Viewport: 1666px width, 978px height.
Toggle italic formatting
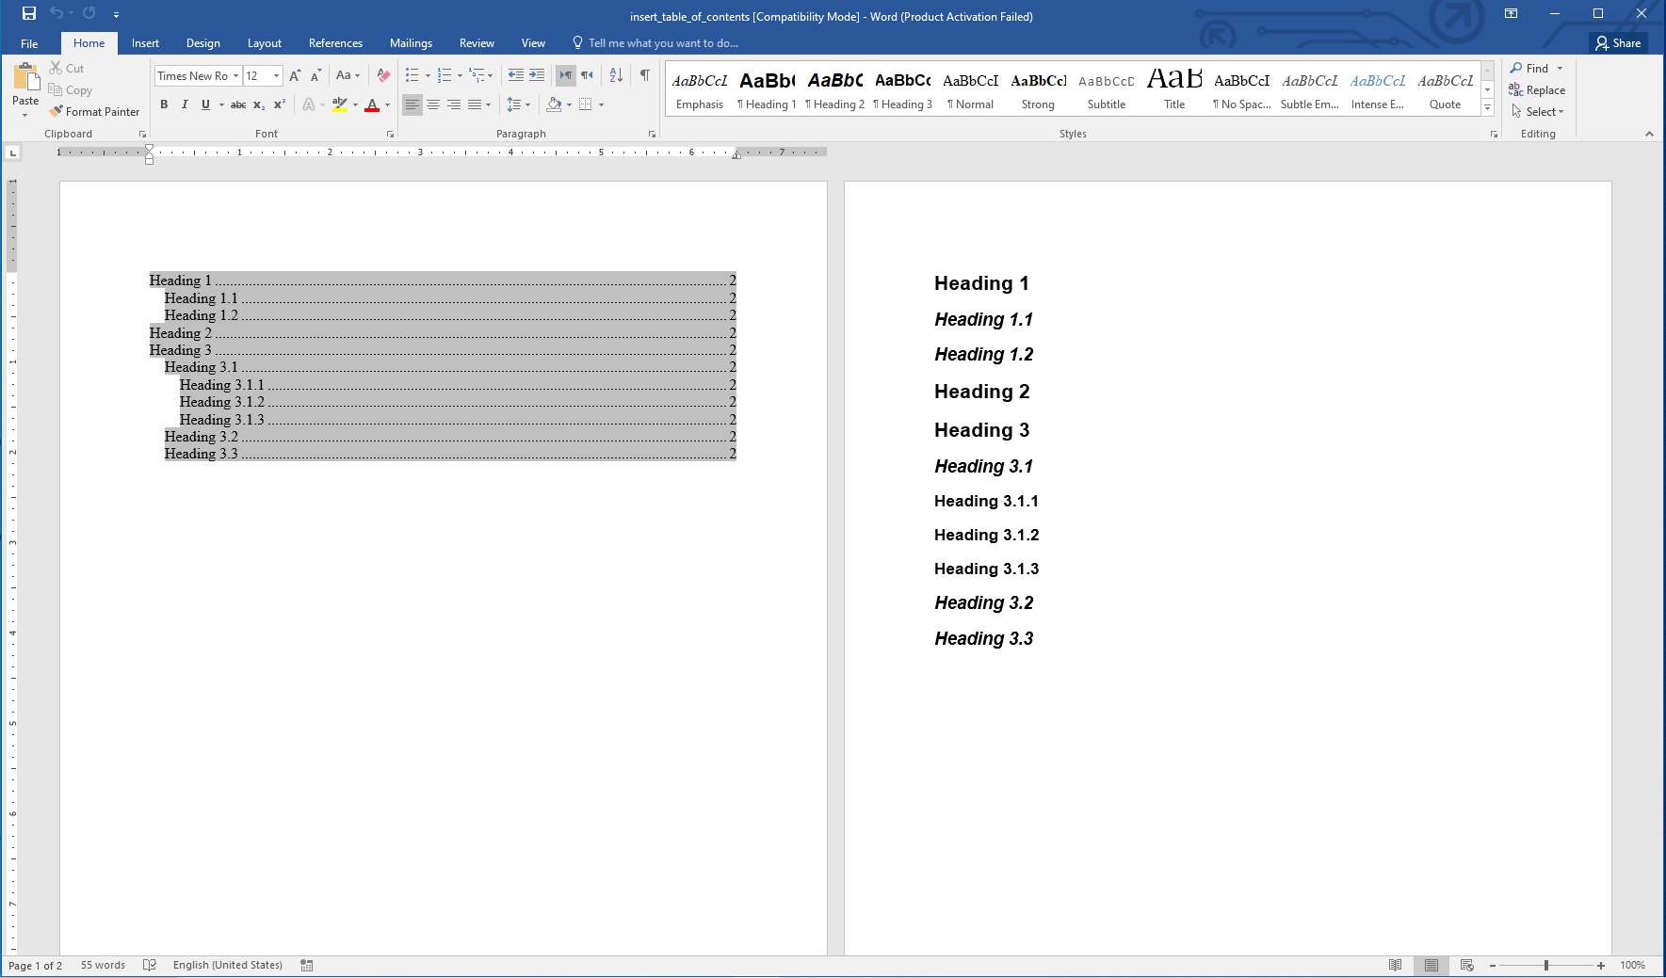click(x=185, y=104)
